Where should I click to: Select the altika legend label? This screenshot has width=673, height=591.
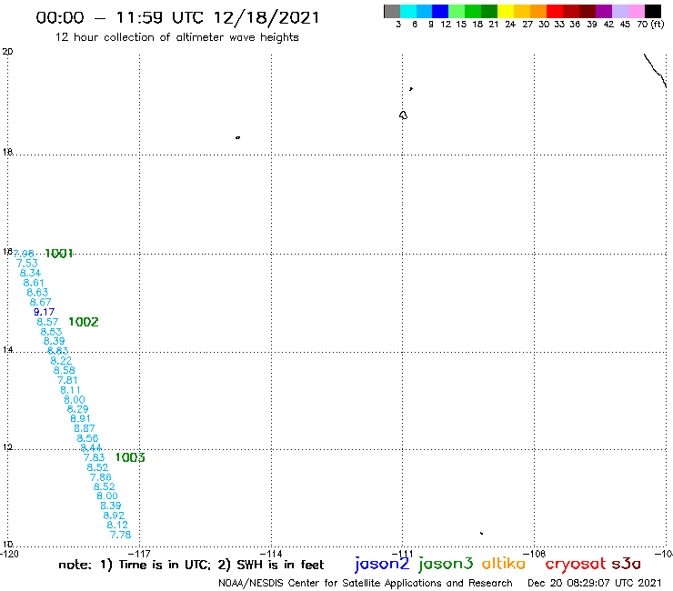504,563
